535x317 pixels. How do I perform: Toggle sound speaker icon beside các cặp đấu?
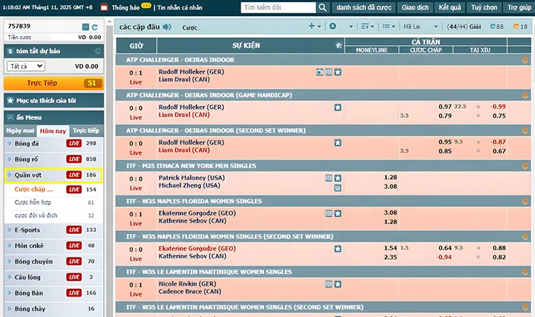coord(167,27)
